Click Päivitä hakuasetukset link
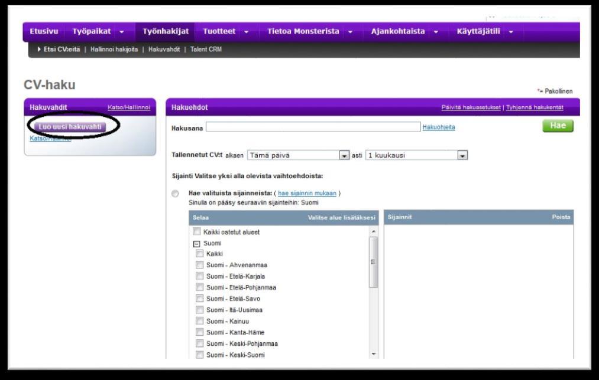The width and height of the screenshot is (599, 380). 471,107
